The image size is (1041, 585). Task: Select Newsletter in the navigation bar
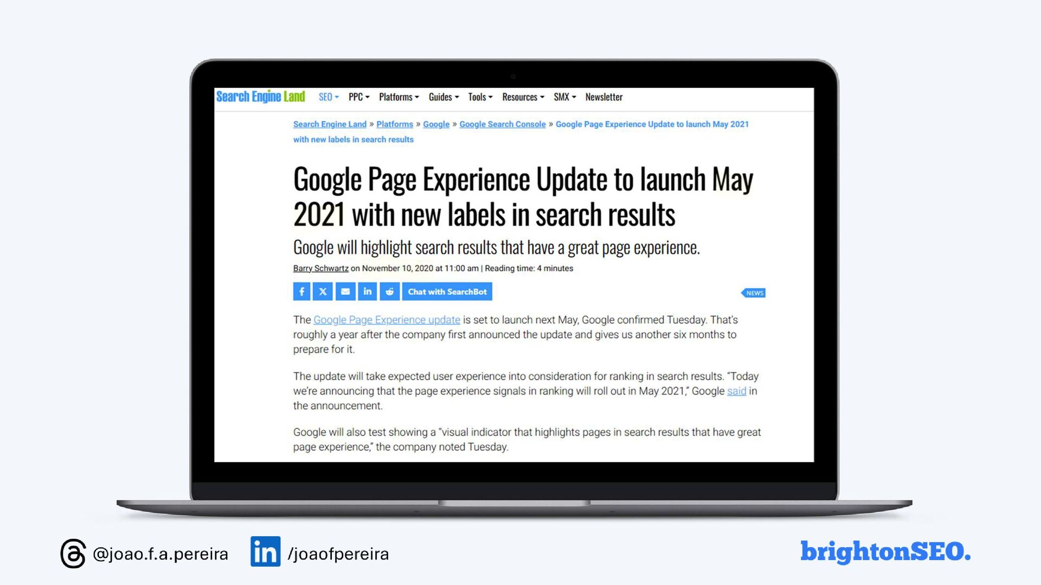point(604,97)
